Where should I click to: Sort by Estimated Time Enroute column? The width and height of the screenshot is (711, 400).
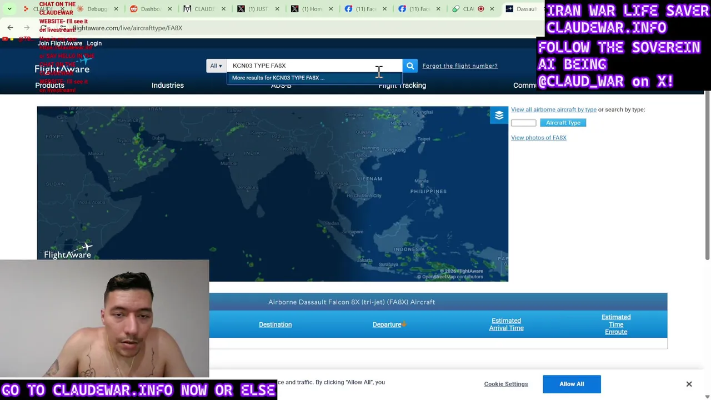tap(616, 324)
